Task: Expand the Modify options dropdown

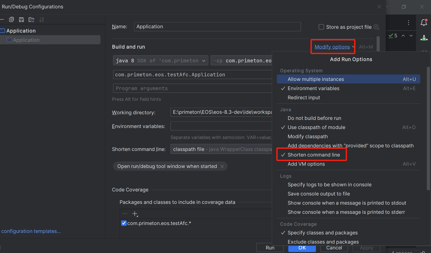Action: pyautogui.click(x=332, y=47)
